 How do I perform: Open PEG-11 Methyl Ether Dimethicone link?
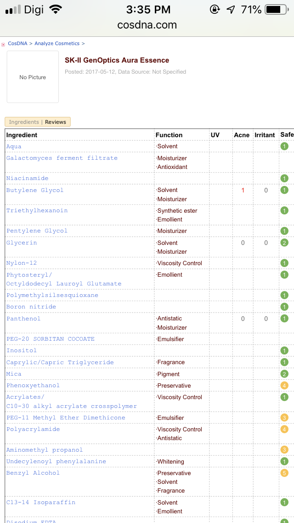(66, 418)
